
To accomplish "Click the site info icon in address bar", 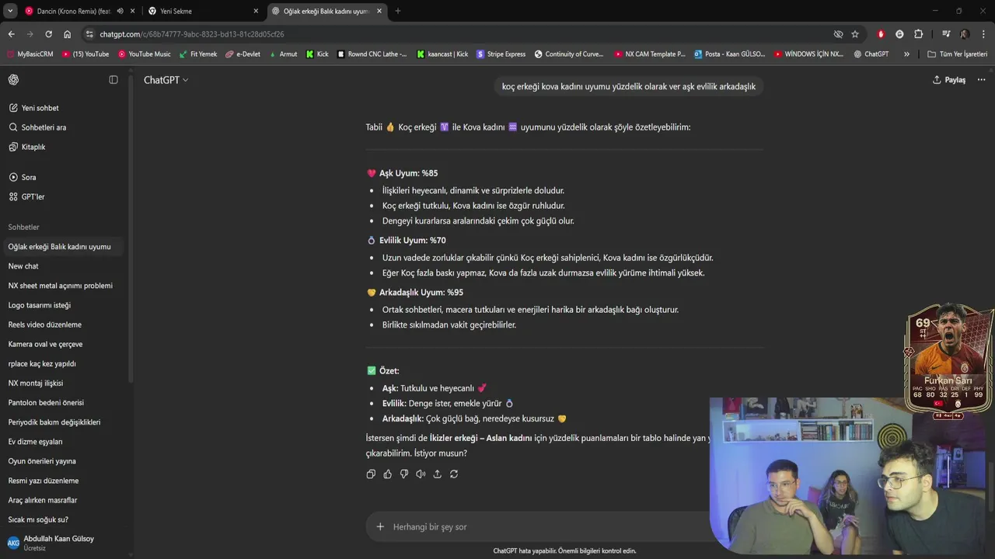I will click(90, 34).
